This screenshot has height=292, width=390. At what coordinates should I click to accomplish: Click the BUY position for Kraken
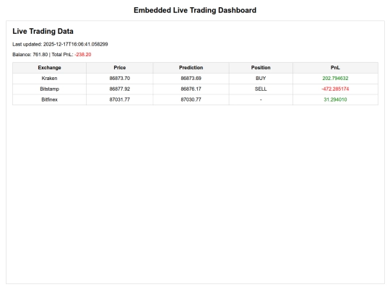[261, 78]
